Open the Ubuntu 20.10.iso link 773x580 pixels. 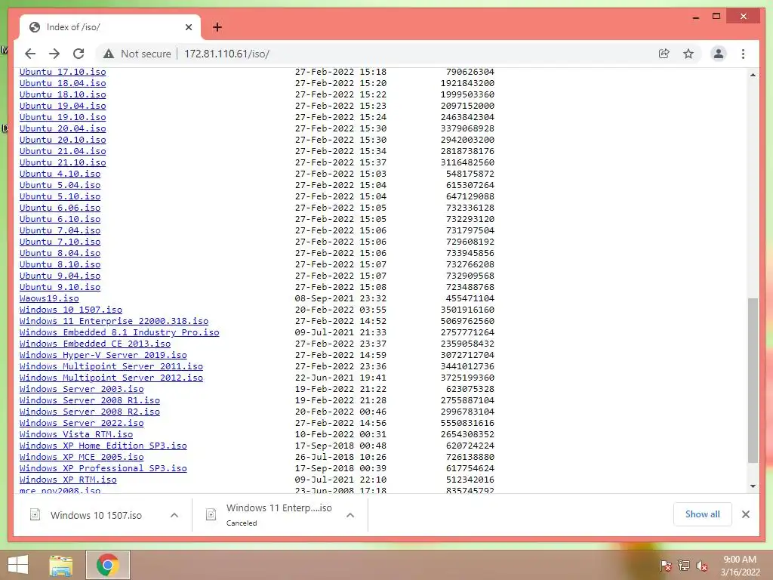coord(63,140)
